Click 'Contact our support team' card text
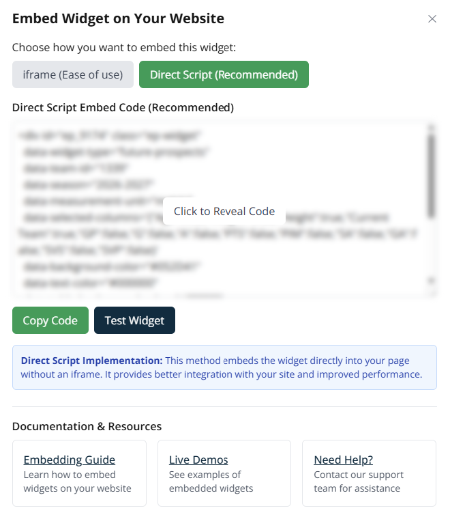 359,481
